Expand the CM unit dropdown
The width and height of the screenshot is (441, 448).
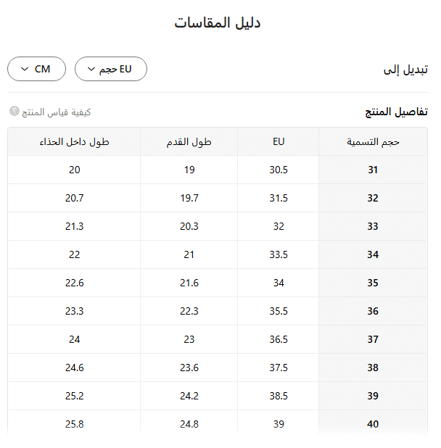[36, 69]
